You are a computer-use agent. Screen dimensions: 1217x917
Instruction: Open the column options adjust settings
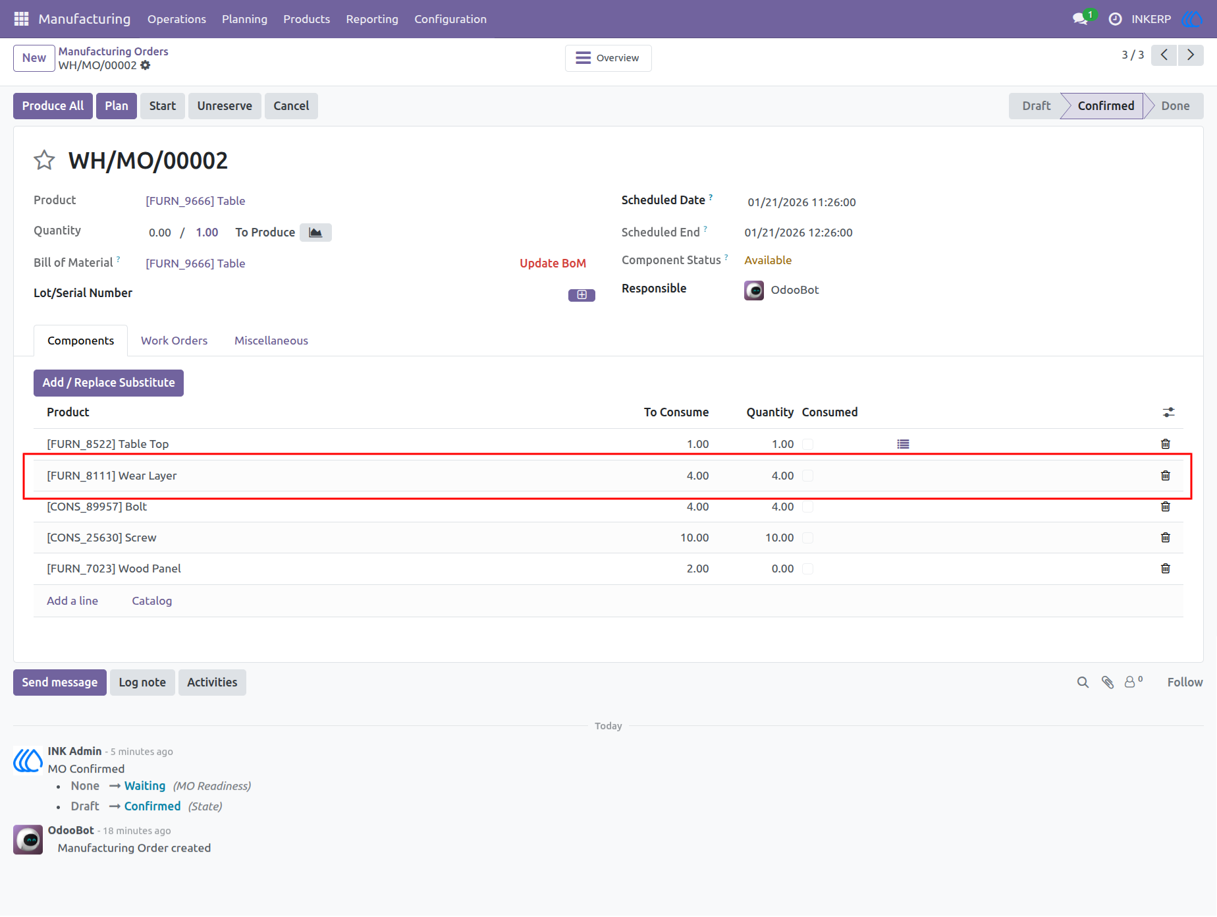[1168, 412]
